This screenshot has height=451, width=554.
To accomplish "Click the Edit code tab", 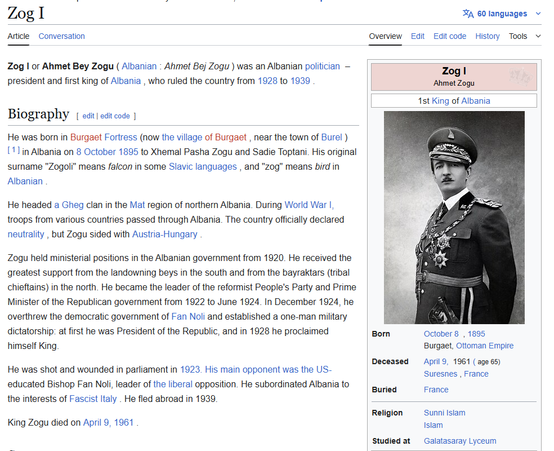I will tap(449, 36).
